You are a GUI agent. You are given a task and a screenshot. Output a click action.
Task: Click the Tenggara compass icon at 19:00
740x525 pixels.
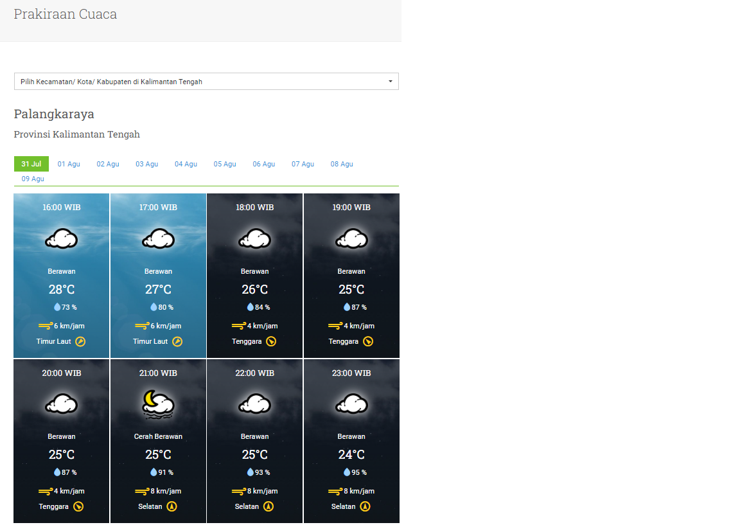367,341
